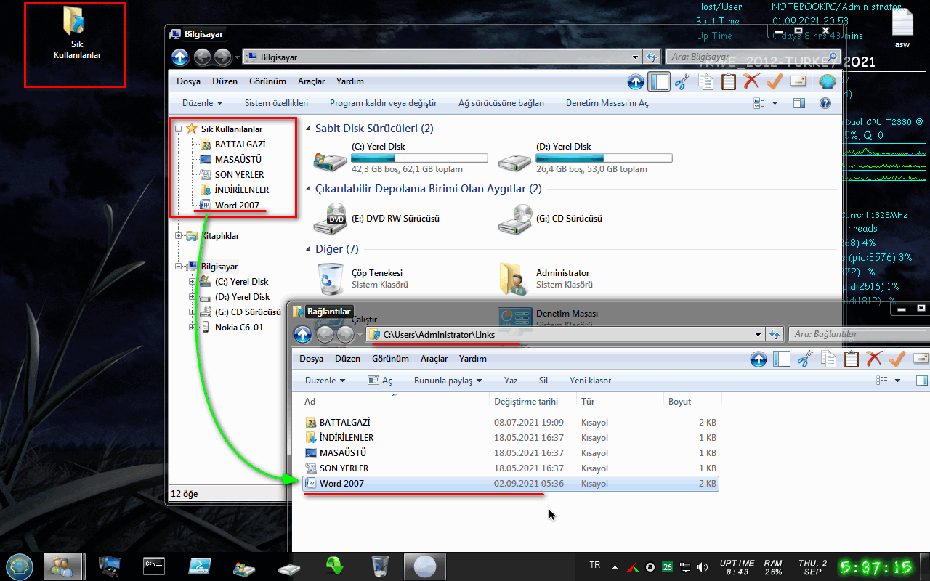Open the Düzenle dropdown in Bilgisayar window
Image resolution: width=930 pixels, height=581 pixels.
(x=202, y=103)
